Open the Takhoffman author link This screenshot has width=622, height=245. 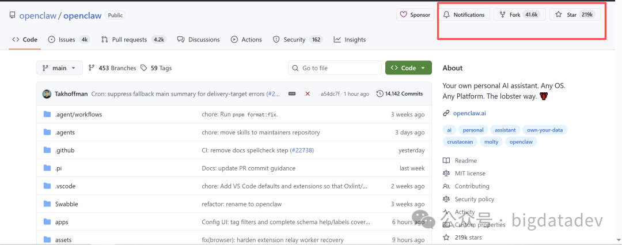click(71, 94)
